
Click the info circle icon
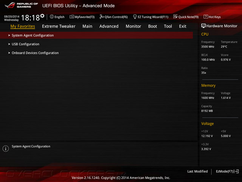[6, 148]
